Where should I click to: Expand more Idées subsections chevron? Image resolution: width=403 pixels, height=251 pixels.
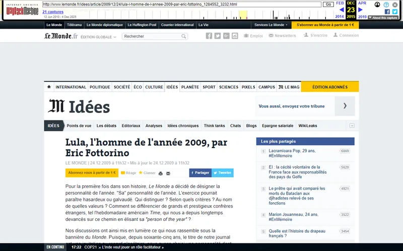[x=352, y=125]
